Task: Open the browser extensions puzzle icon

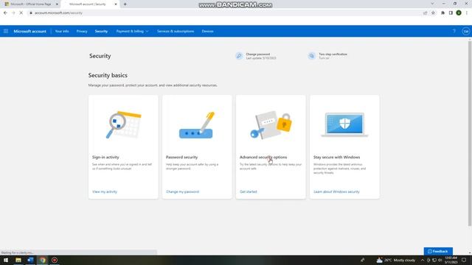Action: pyautogui.click(x=442, y=13)
